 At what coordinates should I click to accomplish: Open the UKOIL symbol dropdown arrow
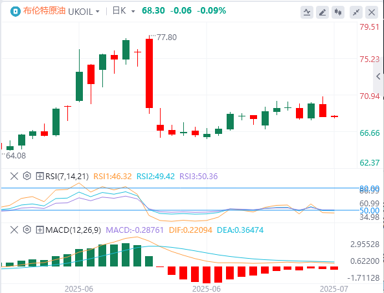pos(98,12)
